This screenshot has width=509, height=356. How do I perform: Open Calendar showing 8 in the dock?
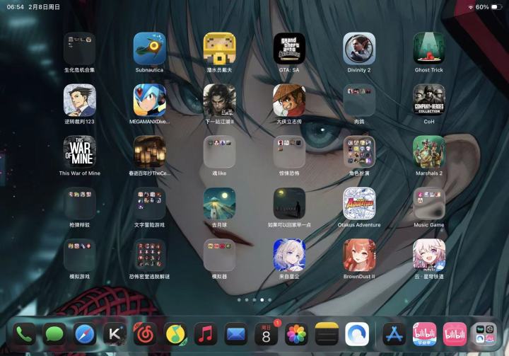(x=266, y=334)
